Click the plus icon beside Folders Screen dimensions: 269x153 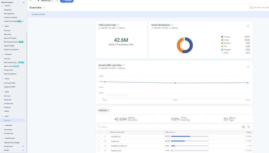point(23,150)
